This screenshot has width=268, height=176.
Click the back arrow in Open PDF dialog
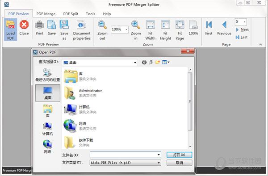144,62
